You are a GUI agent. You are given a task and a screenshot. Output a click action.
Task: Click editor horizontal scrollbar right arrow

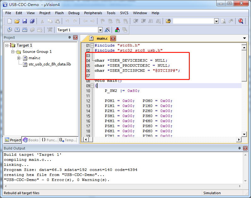(239, 140)
